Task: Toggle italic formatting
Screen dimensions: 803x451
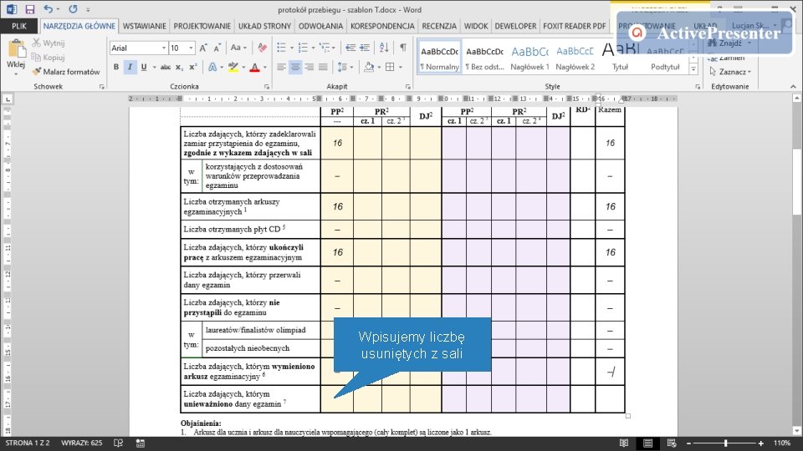Action: [x=130, y=67]
